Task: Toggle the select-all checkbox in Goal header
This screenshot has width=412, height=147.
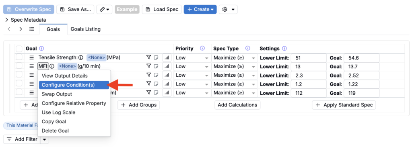Action: tap(19, 49)
